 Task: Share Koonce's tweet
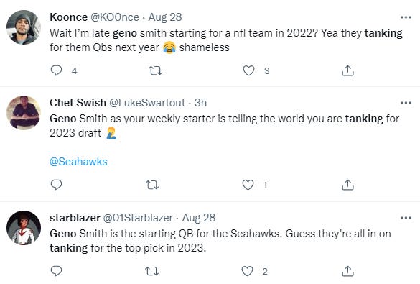point(347,70)
